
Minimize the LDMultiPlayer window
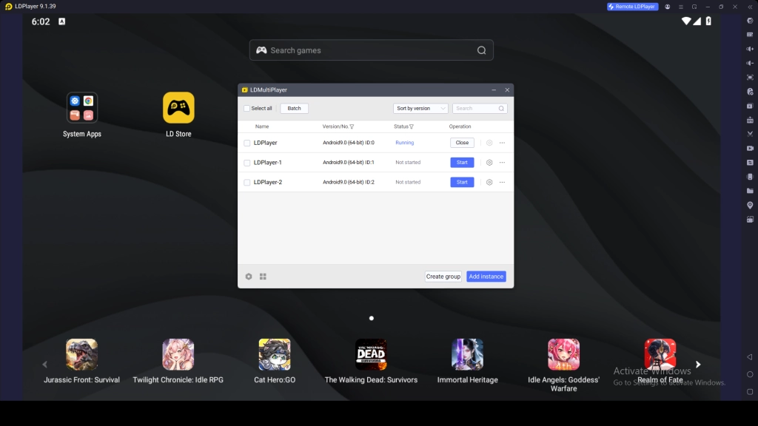tap(494, 89)
